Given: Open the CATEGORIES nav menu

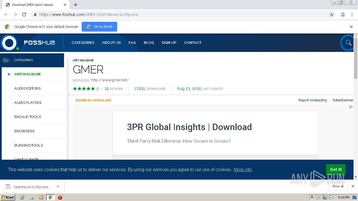Looking at the screenshot, I should [83, 43].
